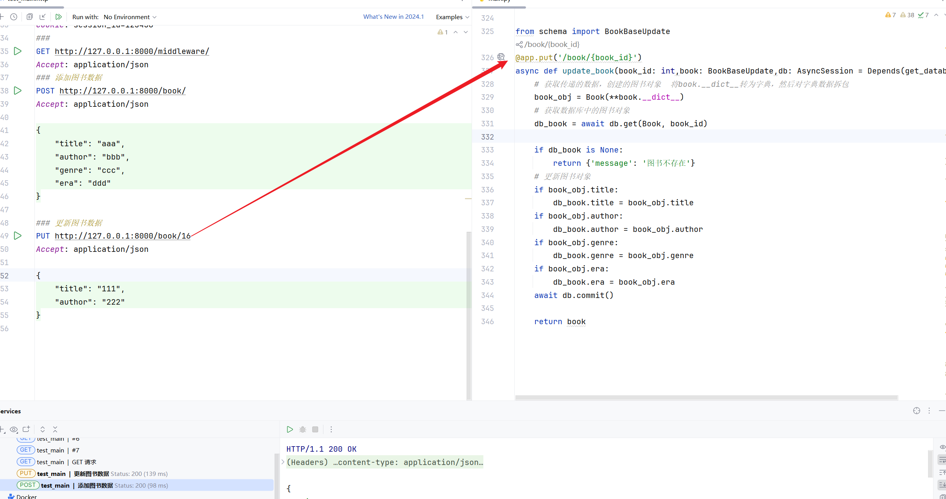Open the No Environment dropdown
Screen dimensions: 946x499
click(x=130, y=17)
